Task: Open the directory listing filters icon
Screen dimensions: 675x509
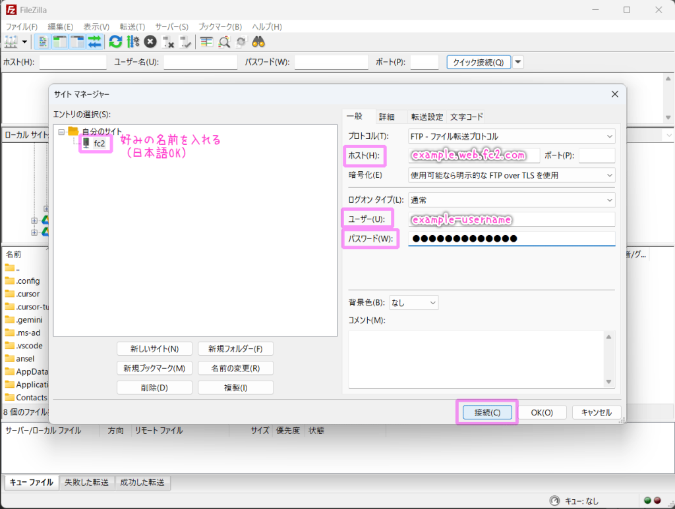Action: coord(206,42)
